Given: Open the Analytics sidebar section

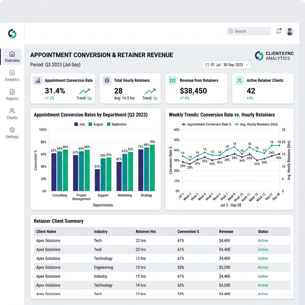Looking at the screenshot, I should (x=12, y=76).
